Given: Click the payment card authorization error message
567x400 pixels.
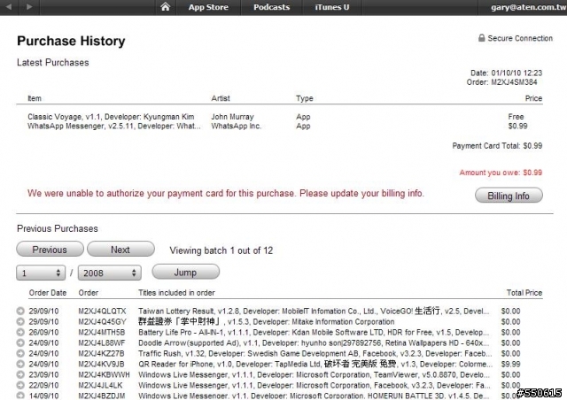Looking at the screenshot, I should point(226,193).
